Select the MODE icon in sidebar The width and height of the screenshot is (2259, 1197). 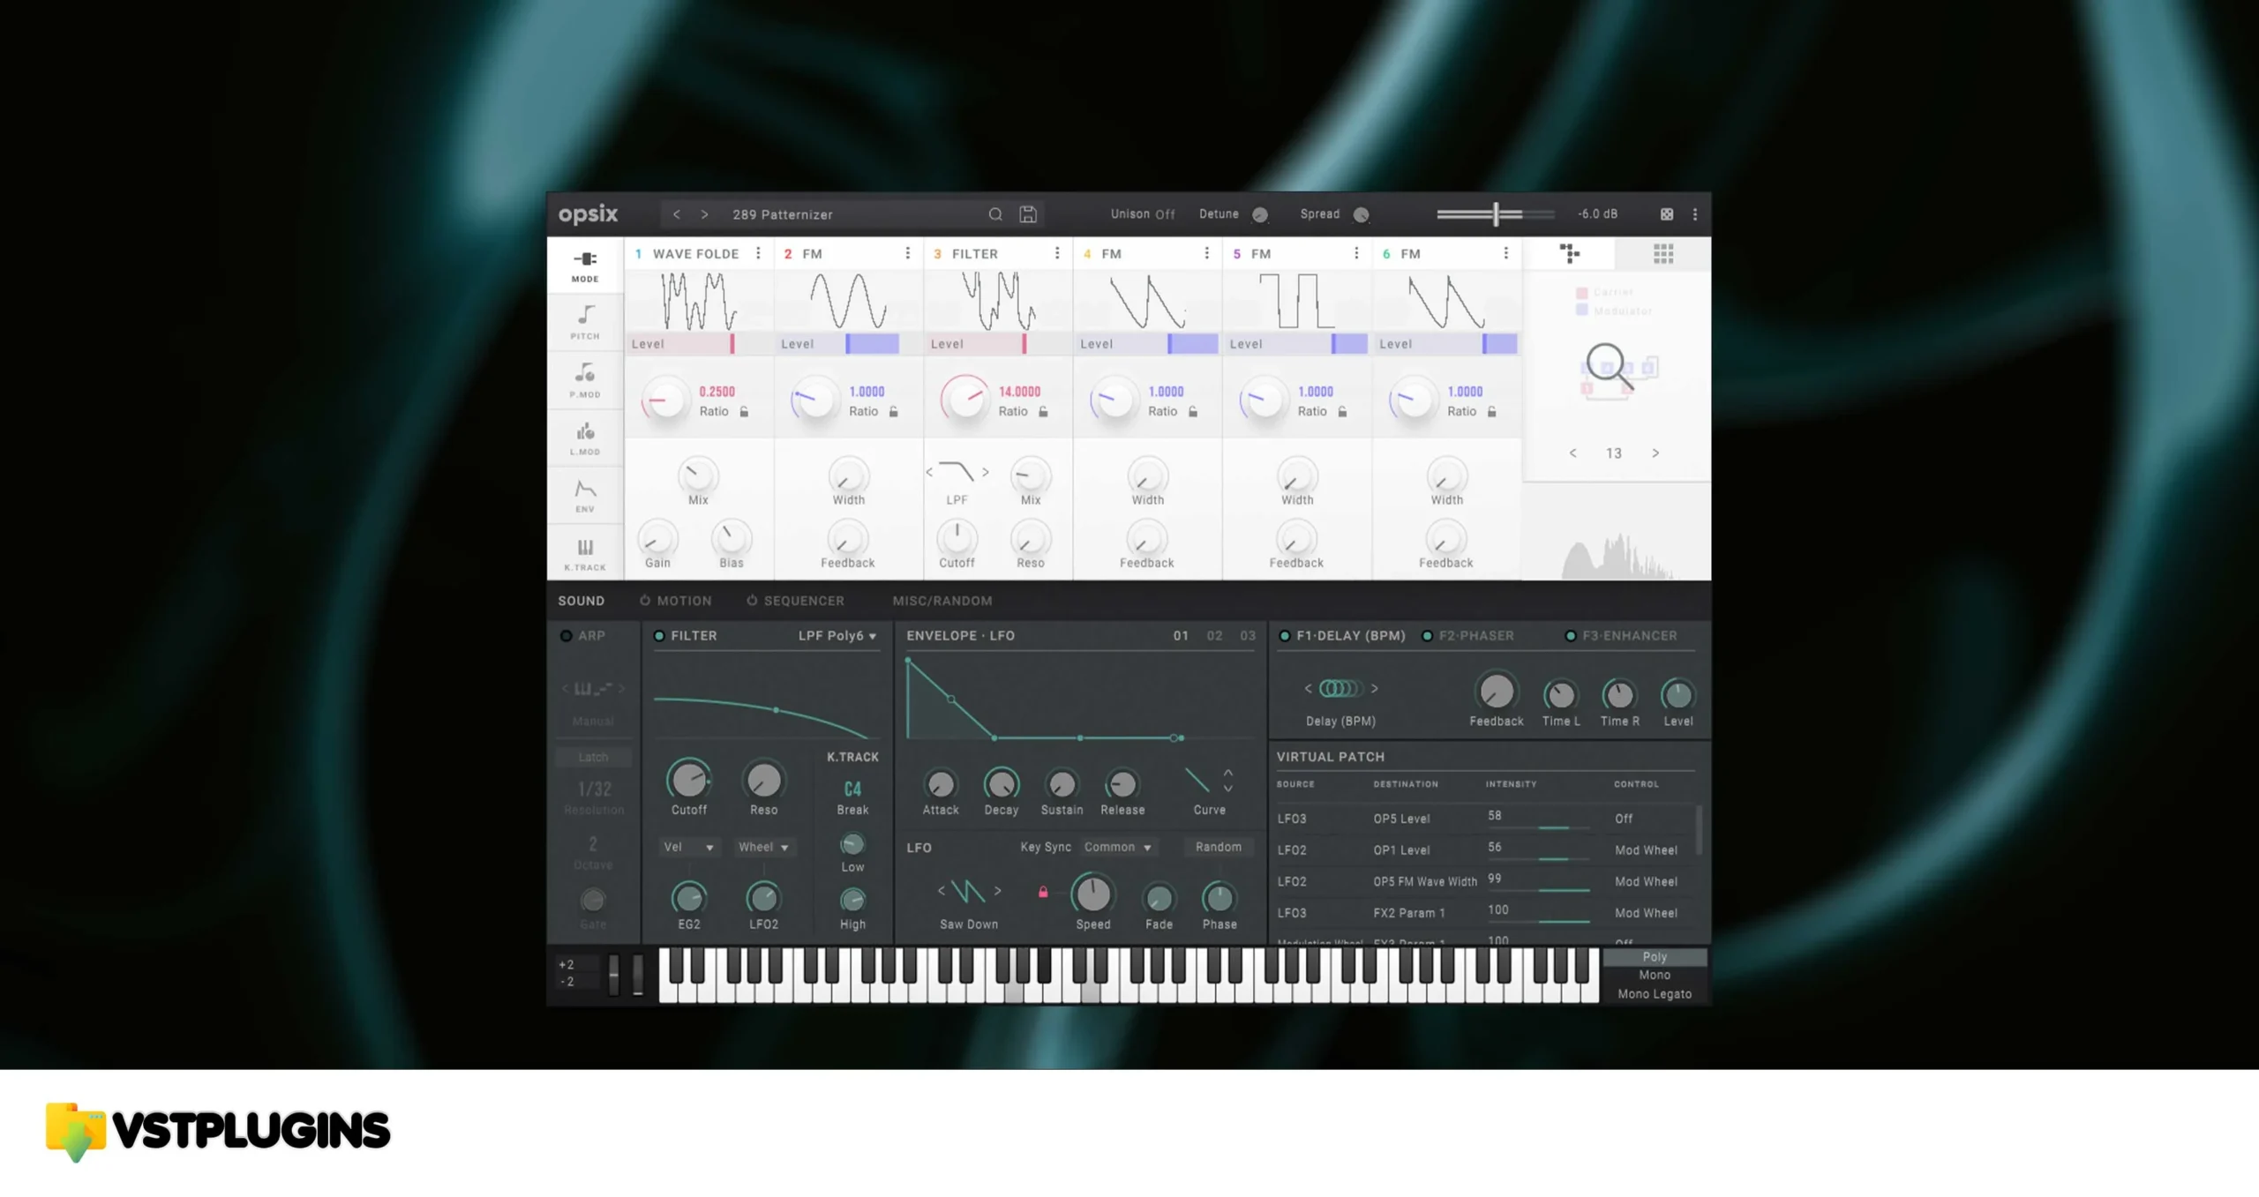click(586, 257)
